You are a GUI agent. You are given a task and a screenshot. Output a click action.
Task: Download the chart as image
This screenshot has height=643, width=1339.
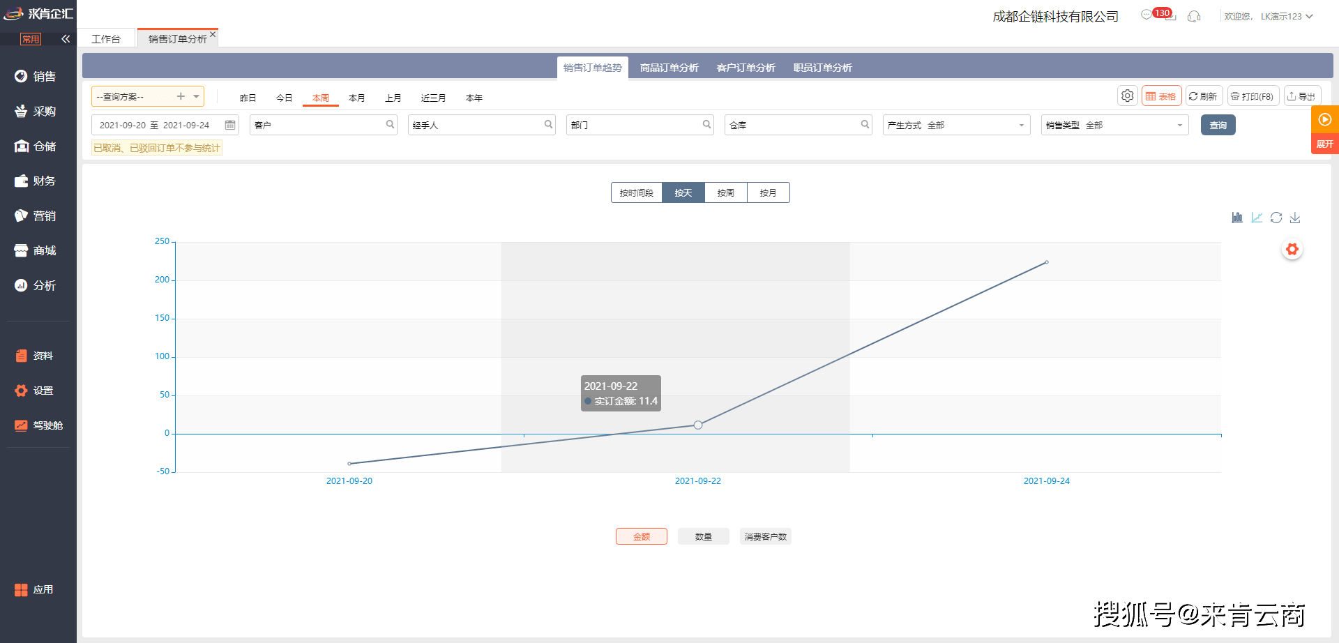coord(1295,218)
